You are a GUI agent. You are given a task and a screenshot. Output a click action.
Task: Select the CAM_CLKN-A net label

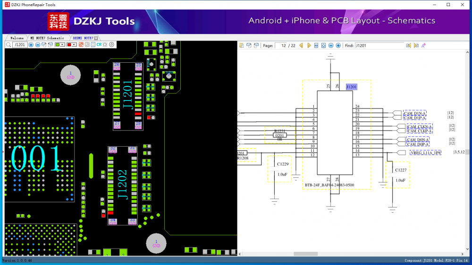click(419, 126)
